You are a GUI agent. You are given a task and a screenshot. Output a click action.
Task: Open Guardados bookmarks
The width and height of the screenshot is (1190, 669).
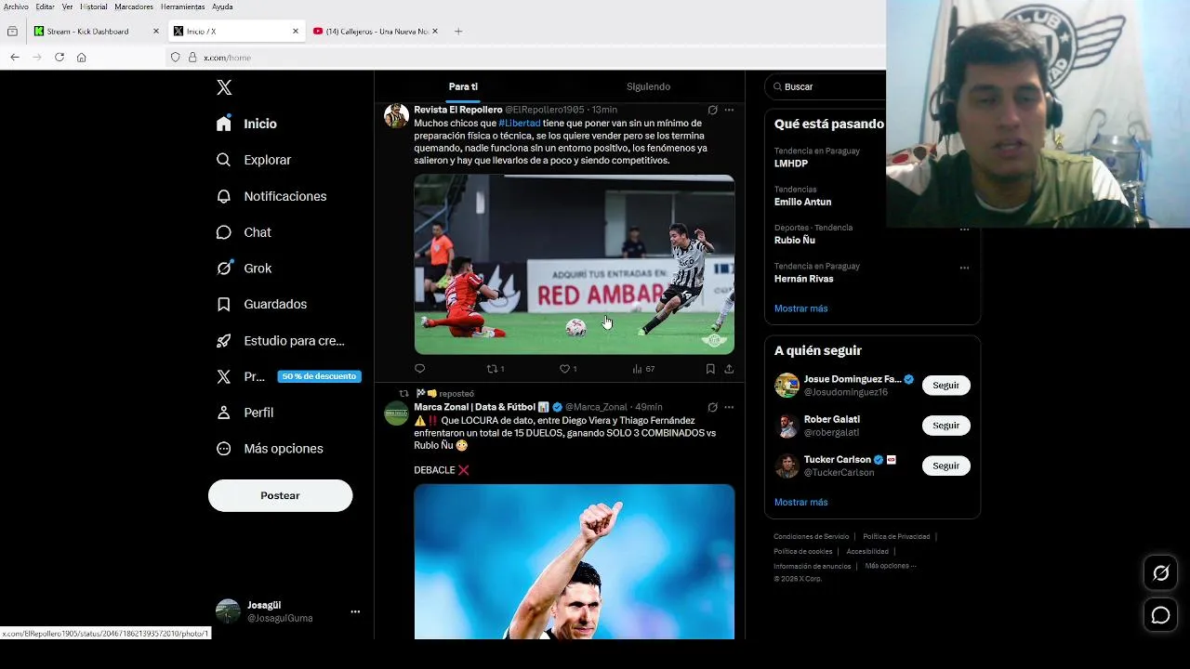261,304
